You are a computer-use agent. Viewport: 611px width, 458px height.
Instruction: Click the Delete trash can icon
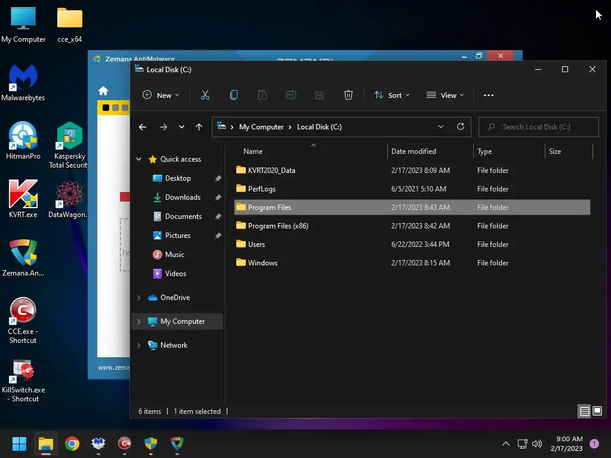(x=348, y=95)
